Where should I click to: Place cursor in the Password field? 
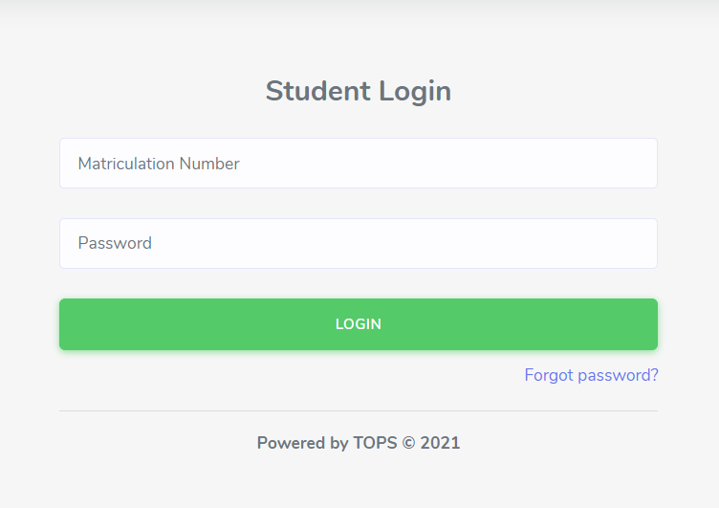(358, 243)
